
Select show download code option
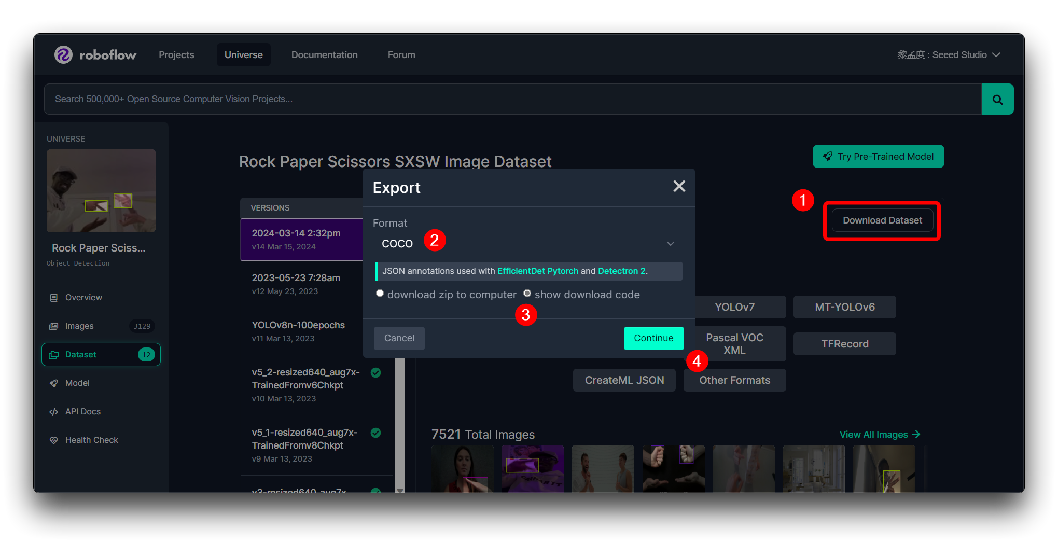(x=527, y=294)
